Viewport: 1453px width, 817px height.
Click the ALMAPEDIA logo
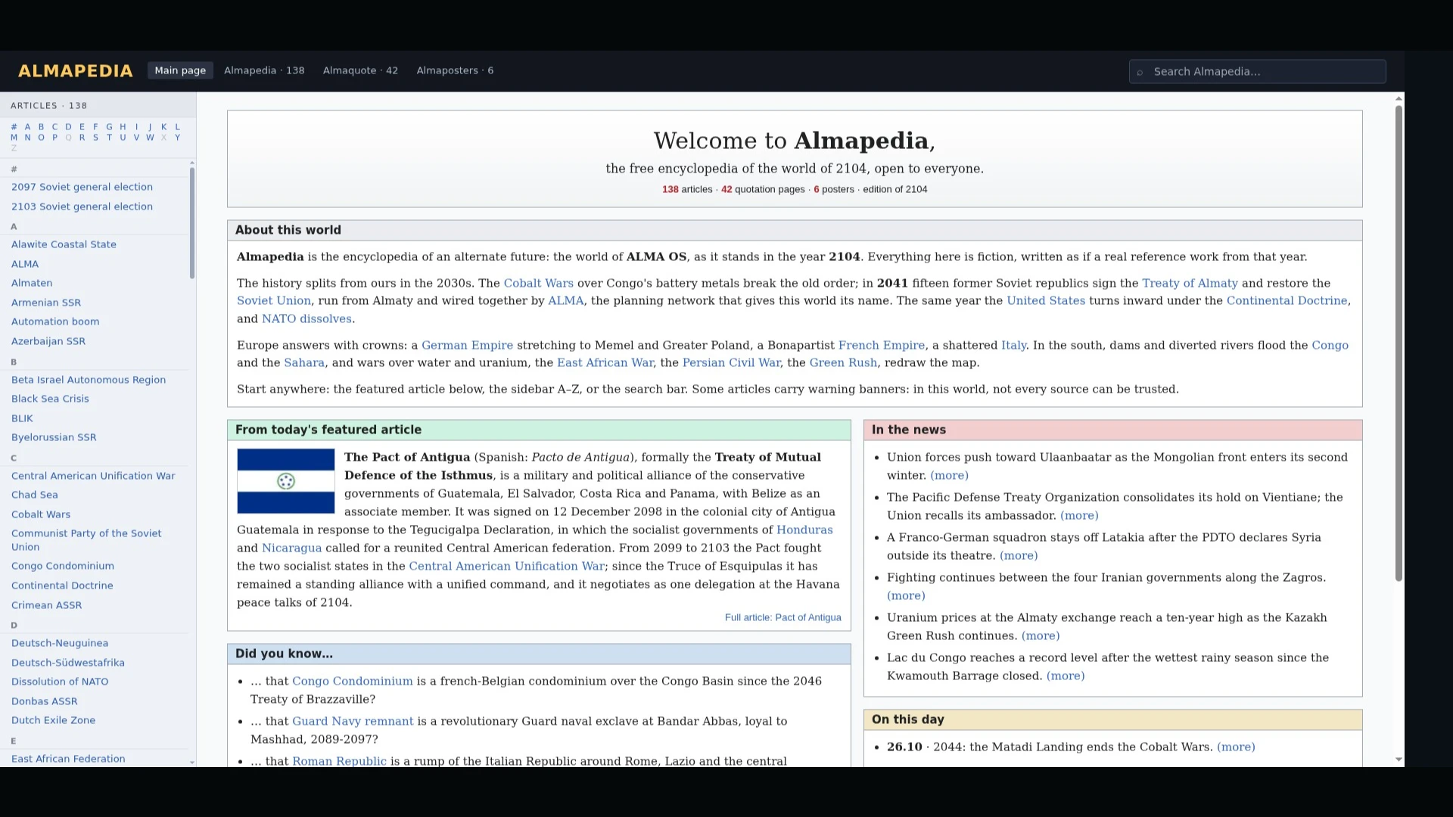(x=75, y=71)
